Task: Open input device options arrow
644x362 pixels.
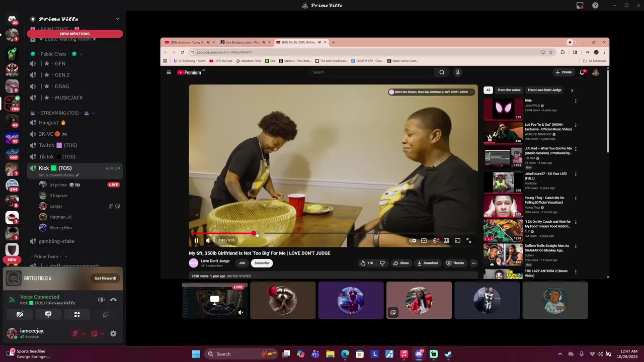Action: coord(84,333)
